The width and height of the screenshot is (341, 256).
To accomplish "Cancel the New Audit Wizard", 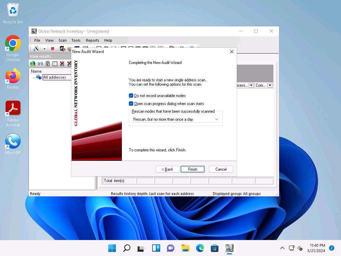I will pos(221,169).
